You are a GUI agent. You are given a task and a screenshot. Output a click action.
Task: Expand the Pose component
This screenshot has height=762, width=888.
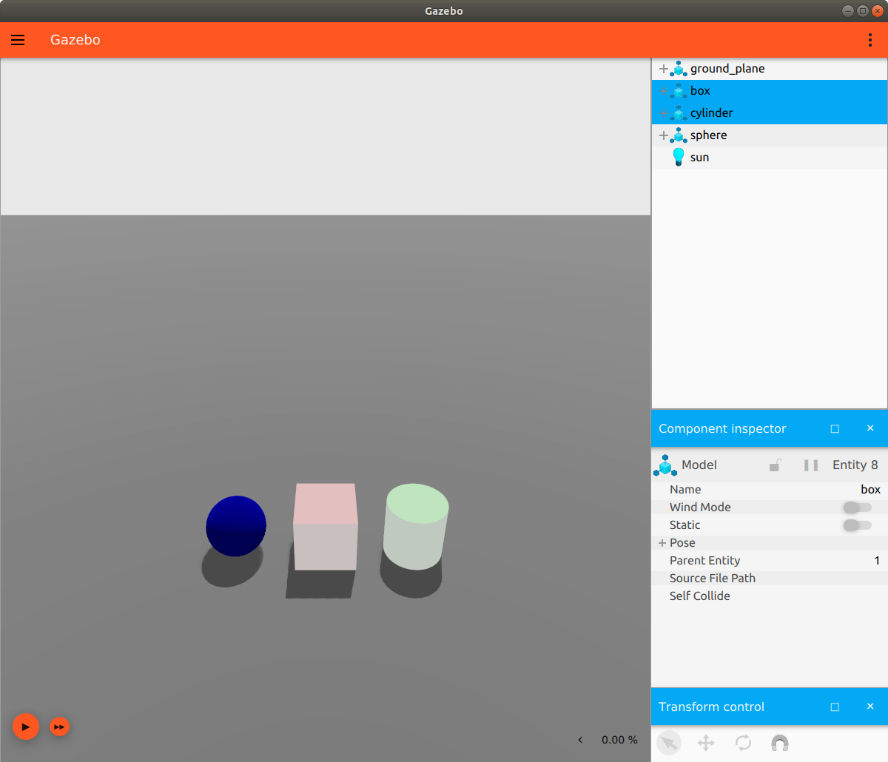pos(662,543)
